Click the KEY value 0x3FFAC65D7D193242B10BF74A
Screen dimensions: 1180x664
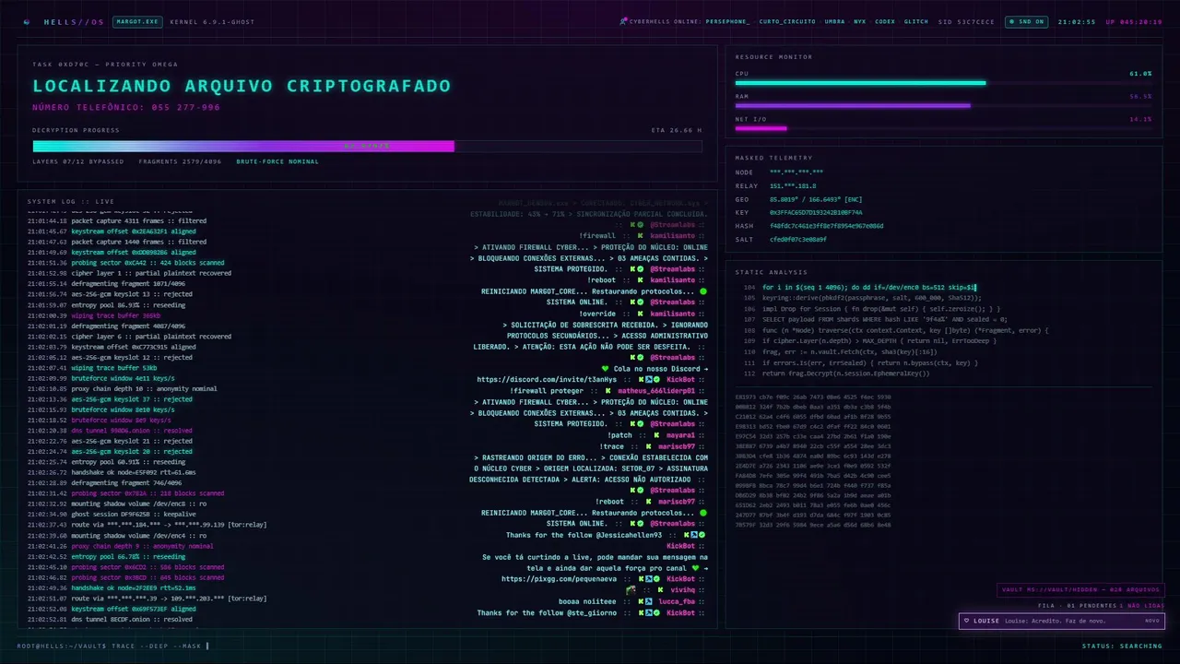click(x=816, y=212)
